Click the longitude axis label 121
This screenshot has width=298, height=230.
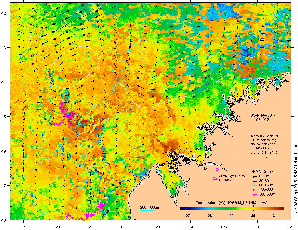pyautogui.click(x=90, y=227)
